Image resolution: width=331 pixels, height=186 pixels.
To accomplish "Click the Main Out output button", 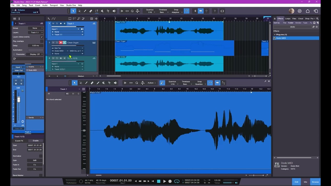I will click(19, 70).
